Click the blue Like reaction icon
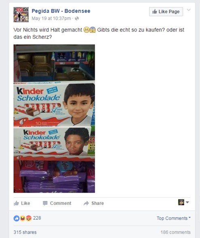 tap(17, 218)
